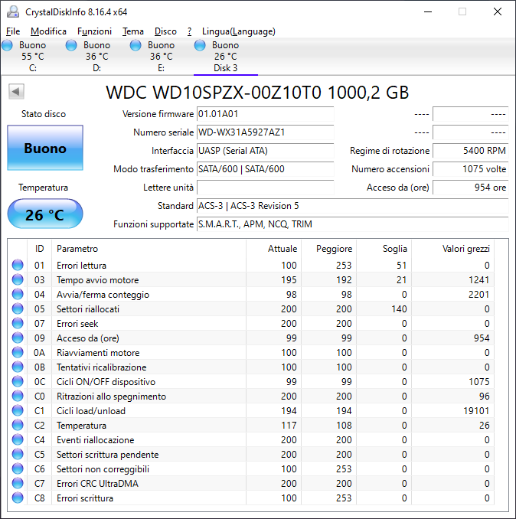516x519 pixels.
Task: Select the Cicli load/unload parameter text
Action: [x=91, y=411]
